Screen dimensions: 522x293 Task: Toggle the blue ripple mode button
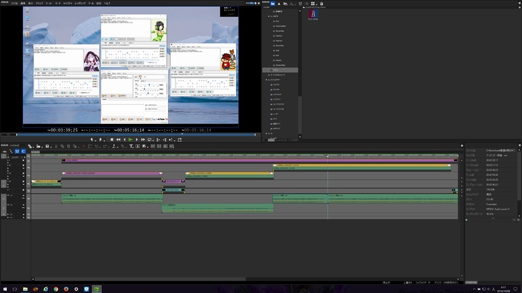tap(17, 151)
